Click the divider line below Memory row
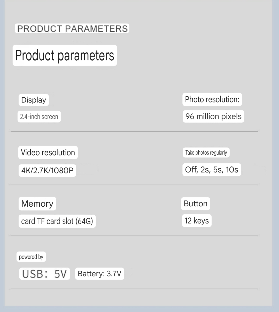Image resolution: width=279 pixels, height=312 pixels. (x=134, y=236)
